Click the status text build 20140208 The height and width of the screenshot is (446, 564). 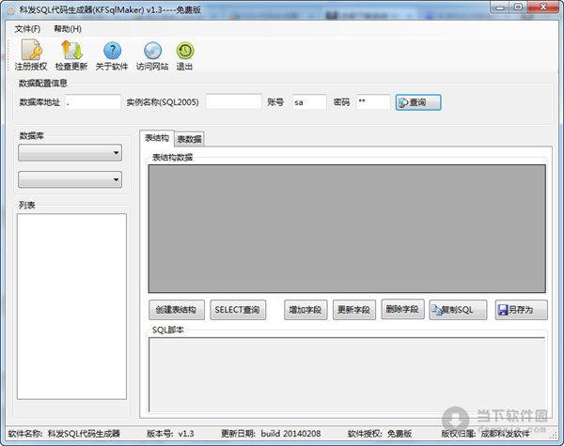pyautogui.click(x=290, y=434)
